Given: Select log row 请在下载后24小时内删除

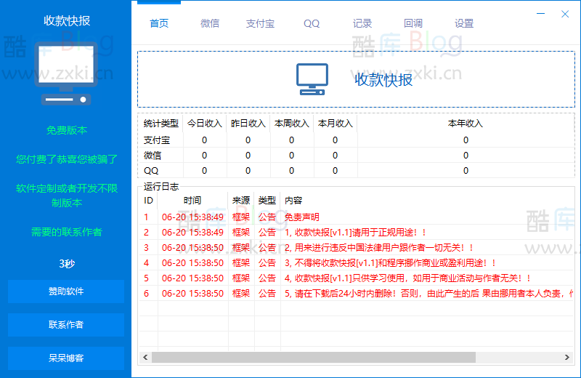Looking at the screenshot, I should [x=356, y=293].
